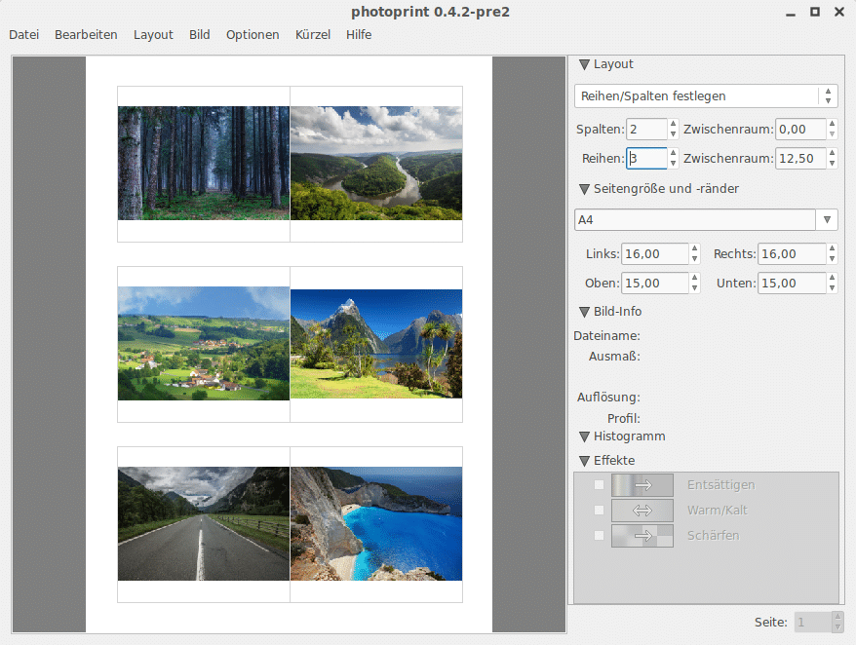Image resolution: width=856 pixels, height=645 pixels.
Task: Increase the Unten margin with up arrow
Action: (x=832, y=279)
